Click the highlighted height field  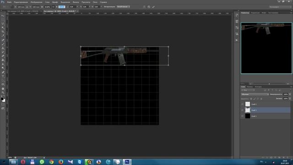(x=62, y=7)
